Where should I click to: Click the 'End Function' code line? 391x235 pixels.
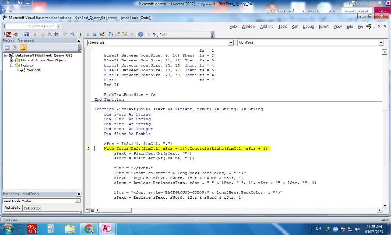pos(109,99)
